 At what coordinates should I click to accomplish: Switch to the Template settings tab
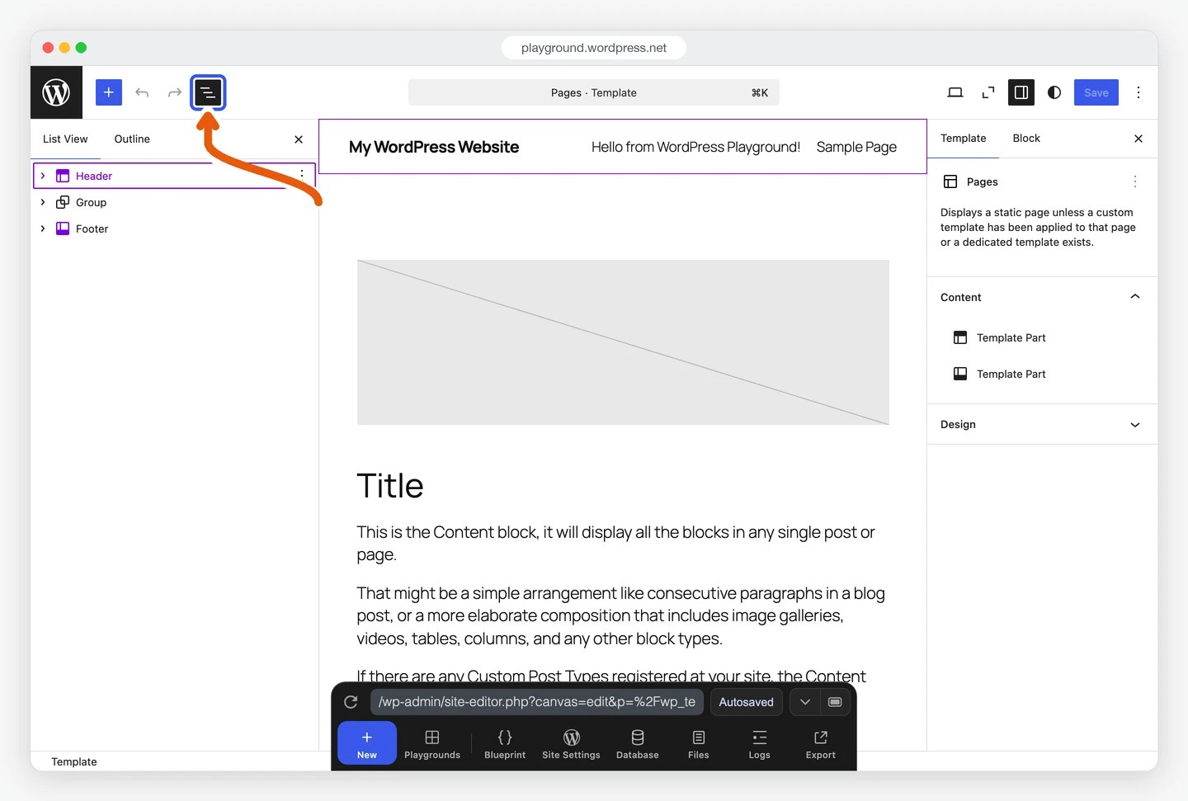tap(964, 139)
